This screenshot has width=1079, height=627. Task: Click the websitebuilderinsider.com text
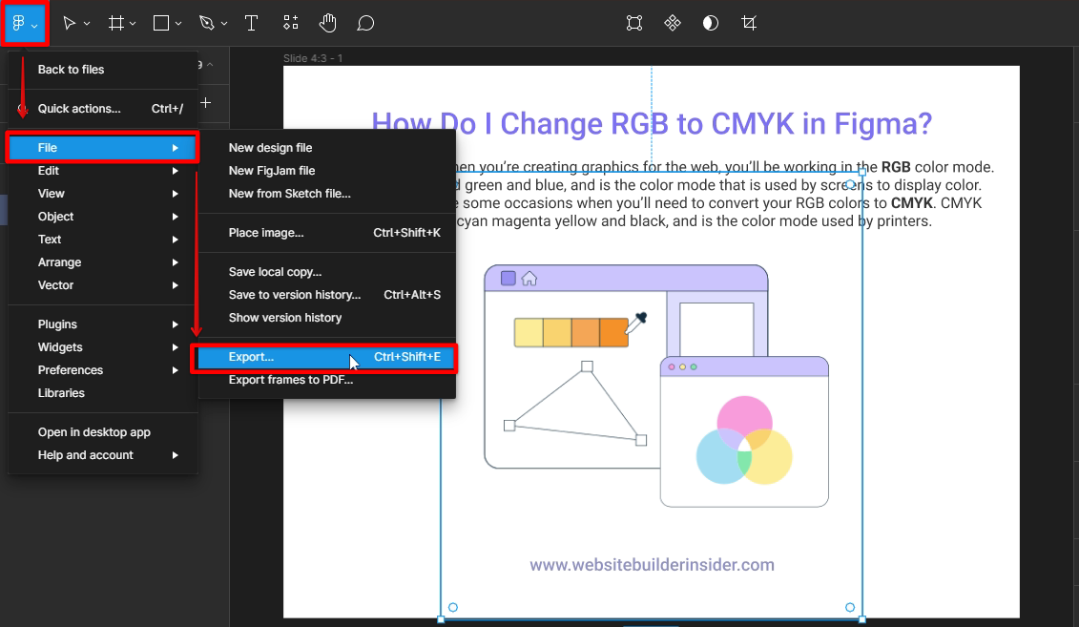[652, 565]
